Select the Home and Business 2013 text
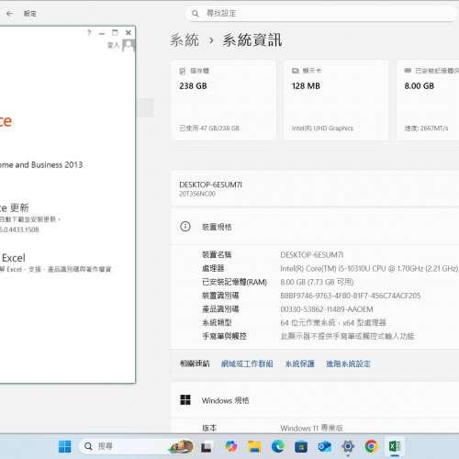The image size is (459, 459). pos(41,165)
